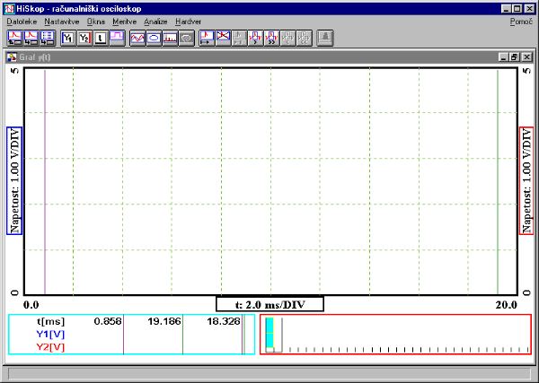Click the Y1 channel toolbar icon

click(x=68, y=38)
